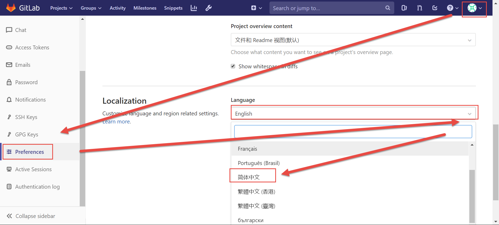
Task: Open the instance statistics chart icon
Action: (194, 8)
